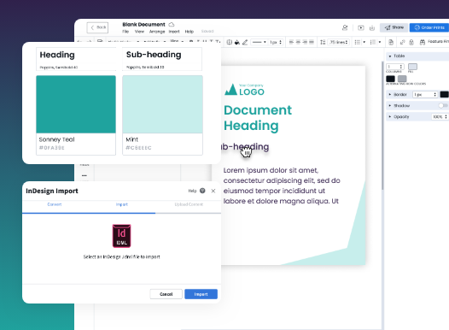The height and width of the screenshot is (330, 449).
Task: Select the Heading text style card
Action: tap(76, 59)
